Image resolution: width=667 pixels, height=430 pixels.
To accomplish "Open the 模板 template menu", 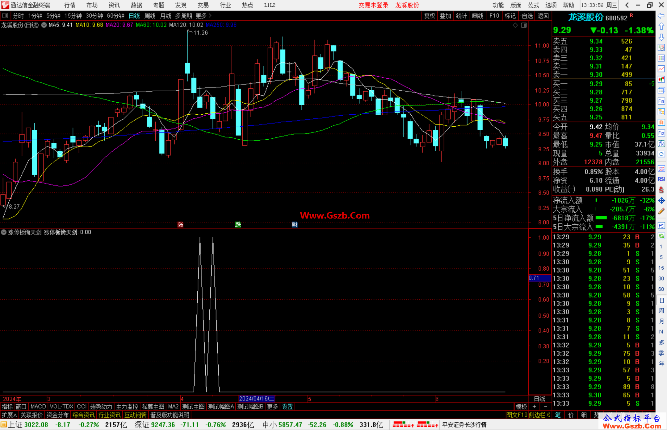I will (x=521, y=407).
